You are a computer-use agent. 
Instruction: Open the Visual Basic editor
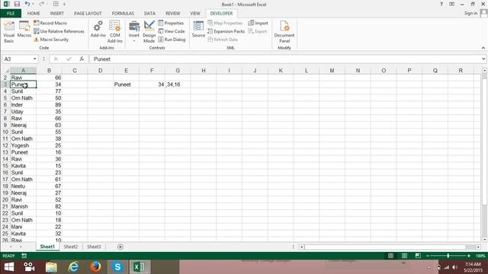(8, 32)
